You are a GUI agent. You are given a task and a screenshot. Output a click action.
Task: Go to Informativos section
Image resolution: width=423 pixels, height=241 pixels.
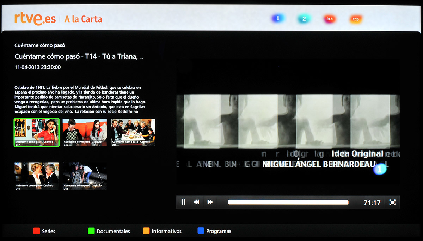[162, 231]
